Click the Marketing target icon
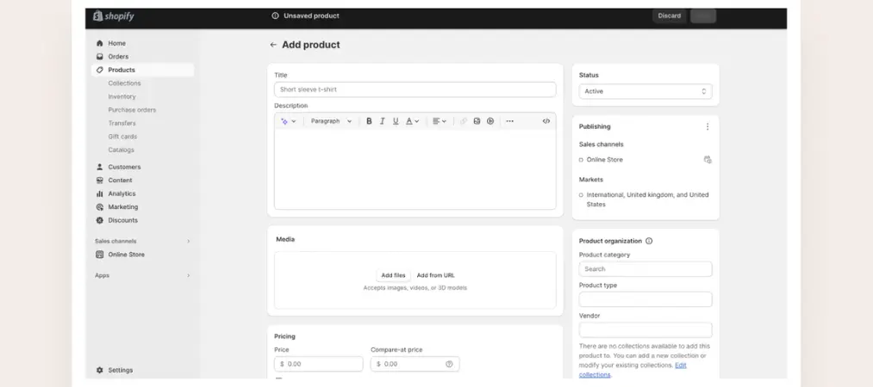 pos(100,207)
